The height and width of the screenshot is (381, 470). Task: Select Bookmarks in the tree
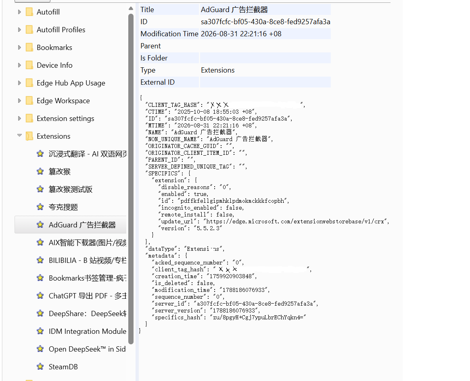point(54,47)
